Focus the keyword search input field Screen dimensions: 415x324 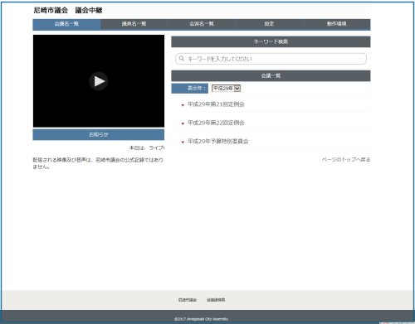click(x=271, y=59)
